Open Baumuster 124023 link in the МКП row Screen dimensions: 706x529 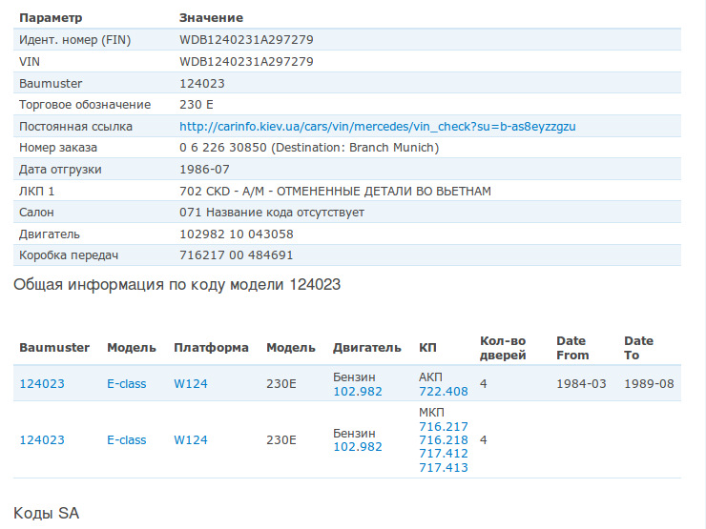(x=42, y=440)
